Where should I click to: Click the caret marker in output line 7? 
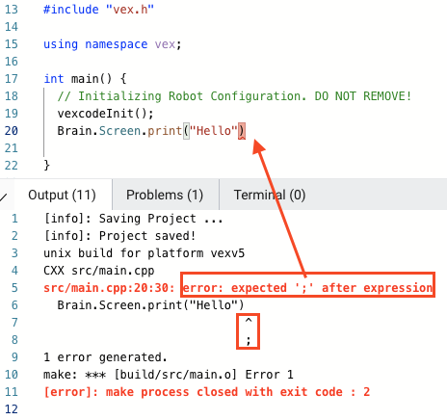pos(249,320)
